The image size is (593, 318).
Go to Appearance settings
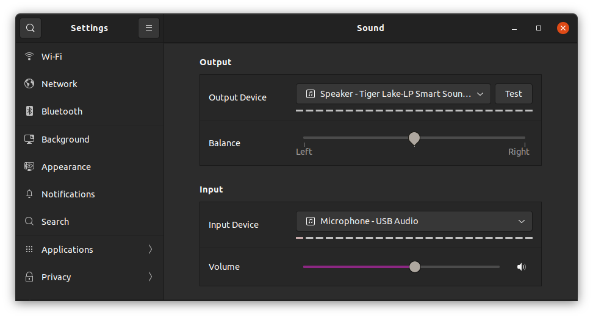(66, 167)
